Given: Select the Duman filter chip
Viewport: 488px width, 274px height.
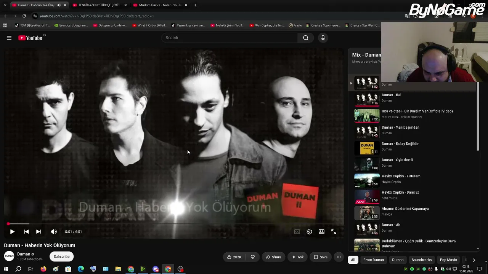Looking at the screenshot, I should point(398,260).
